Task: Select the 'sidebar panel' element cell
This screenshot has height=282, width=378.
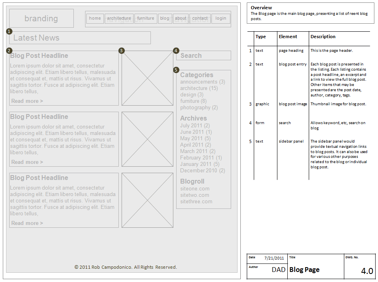Action: coord(291,142)
